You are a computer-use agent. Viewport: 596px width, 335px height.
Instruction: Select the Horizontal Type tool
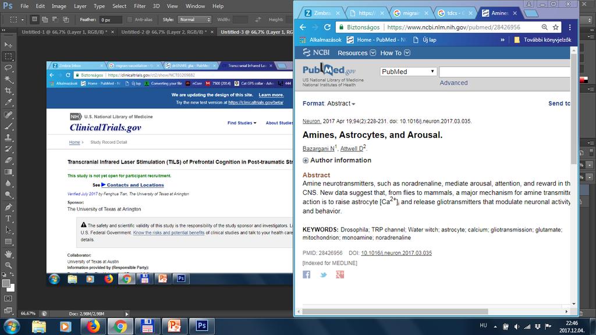tap(8, 219)
